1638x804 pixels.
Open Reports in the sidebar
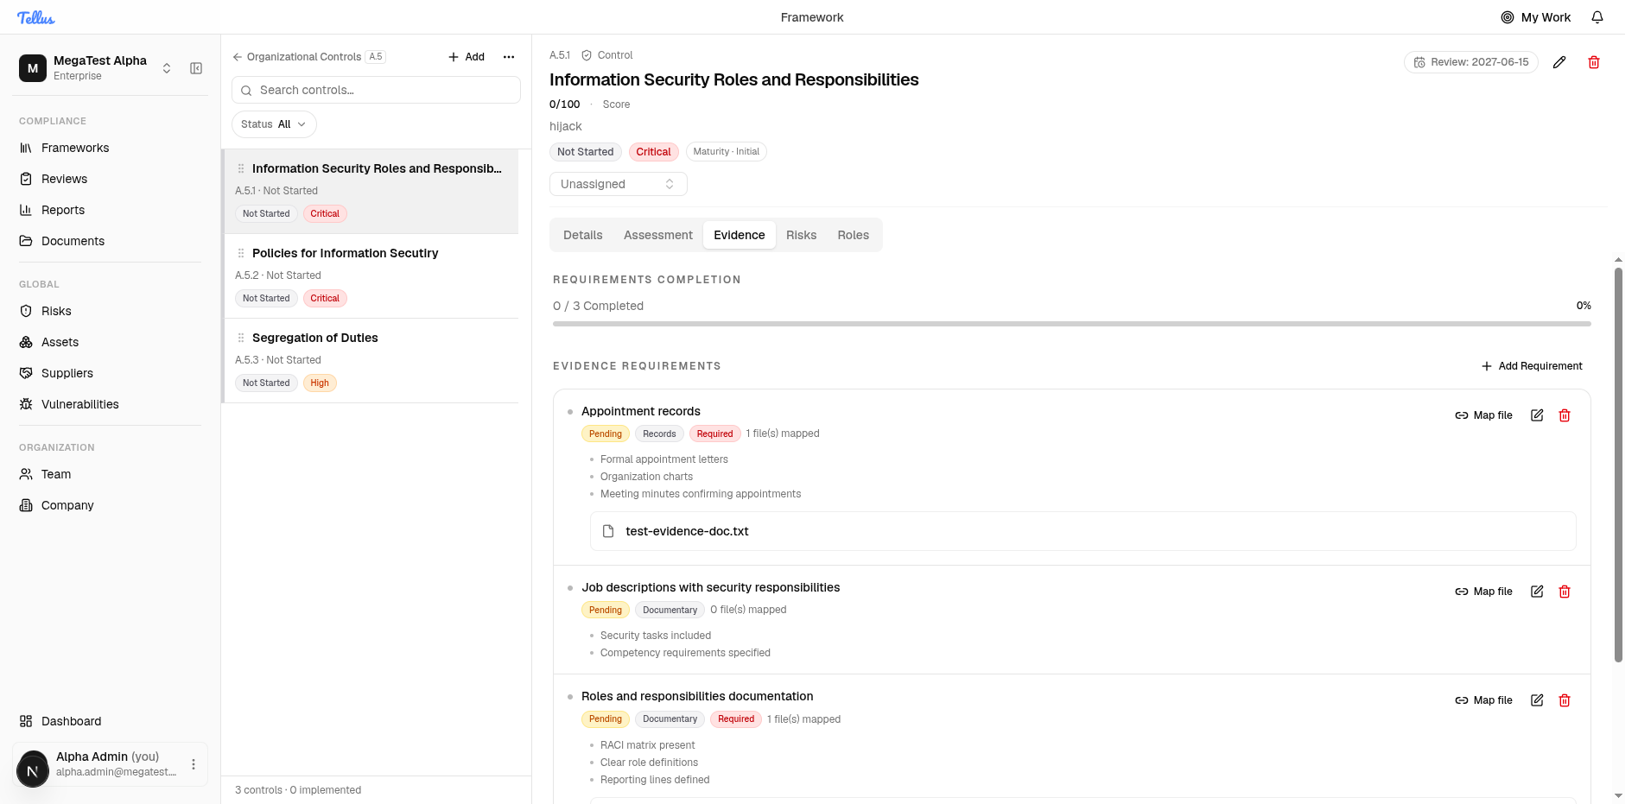pos(63,210)
